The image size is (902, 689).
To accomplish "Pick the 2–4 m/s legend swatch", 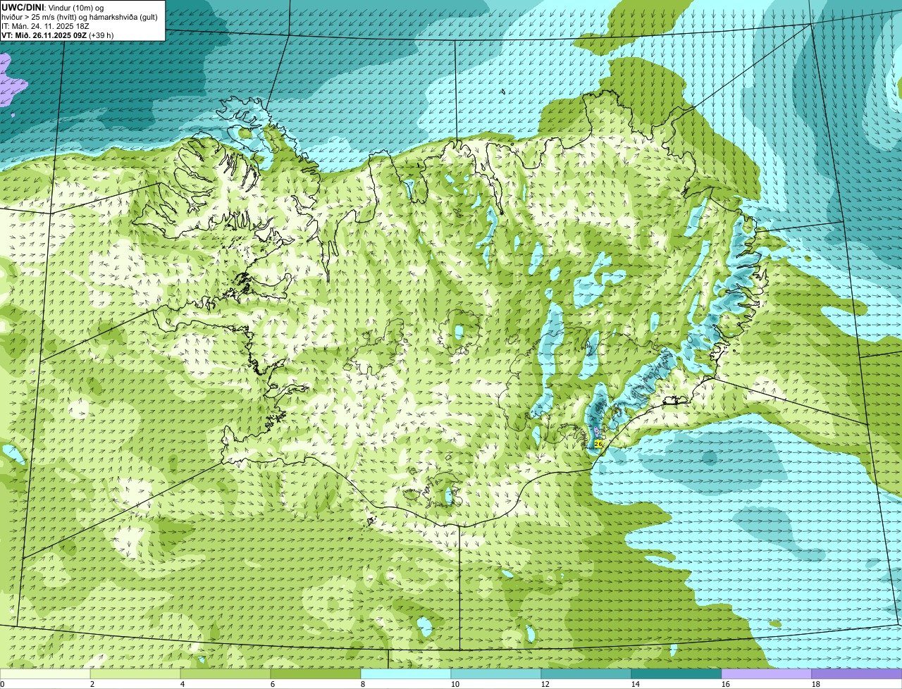I will click(x=135, y=674).
